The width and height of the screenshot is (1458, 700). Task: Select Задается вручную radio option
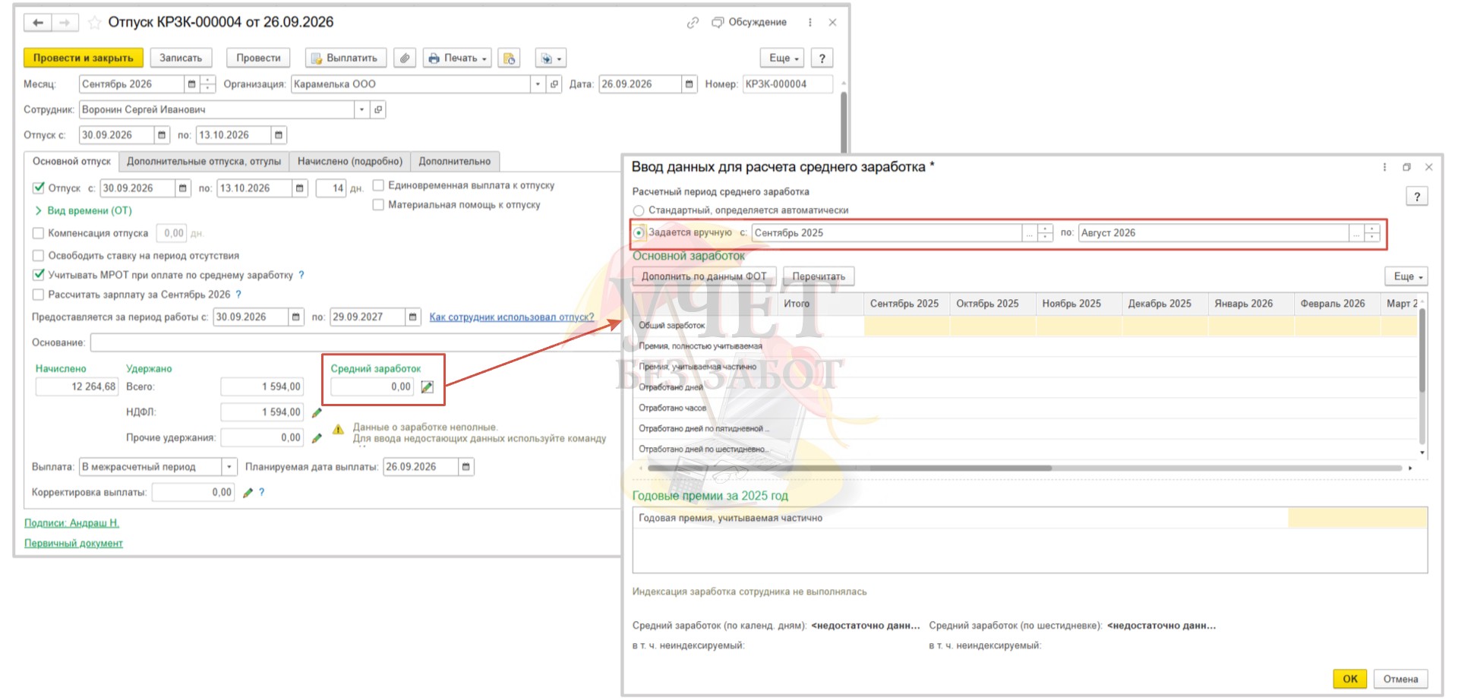[x=639, y=233]
